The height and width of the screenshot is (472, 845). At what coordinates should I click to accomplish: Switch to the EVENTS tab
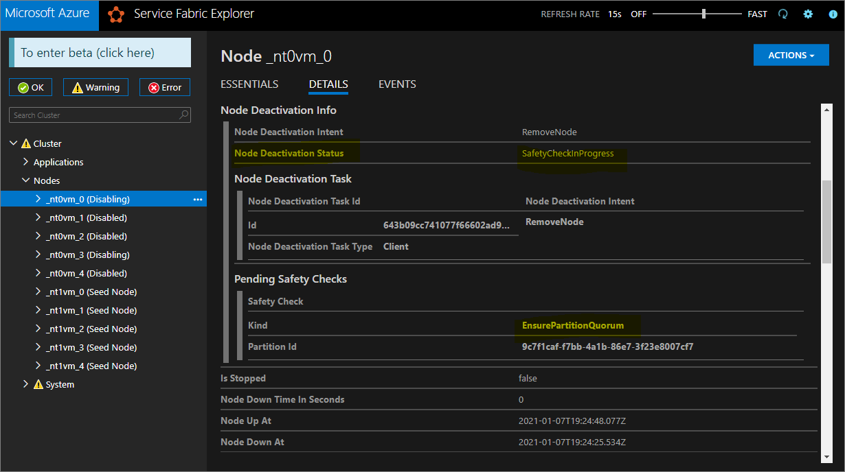click(397, 84)
